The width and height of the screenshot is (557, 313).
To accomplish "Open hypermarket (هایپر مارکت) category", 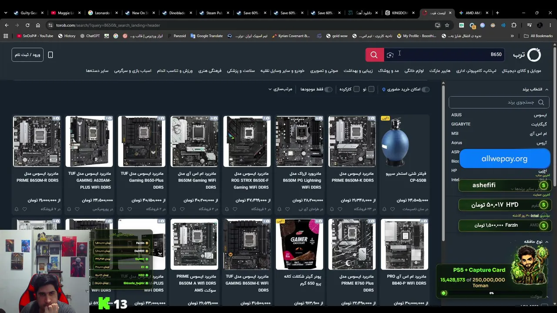I will pyautogui.click(x=440, y=71).
